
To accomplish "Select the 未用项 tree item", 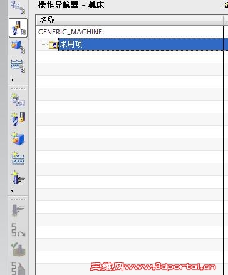I will tap(141, 44).
